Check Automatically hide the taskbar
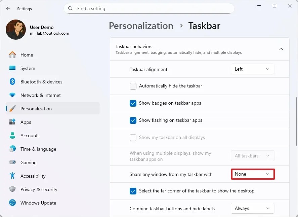This screenshot has height=217, width=298. 133,86
